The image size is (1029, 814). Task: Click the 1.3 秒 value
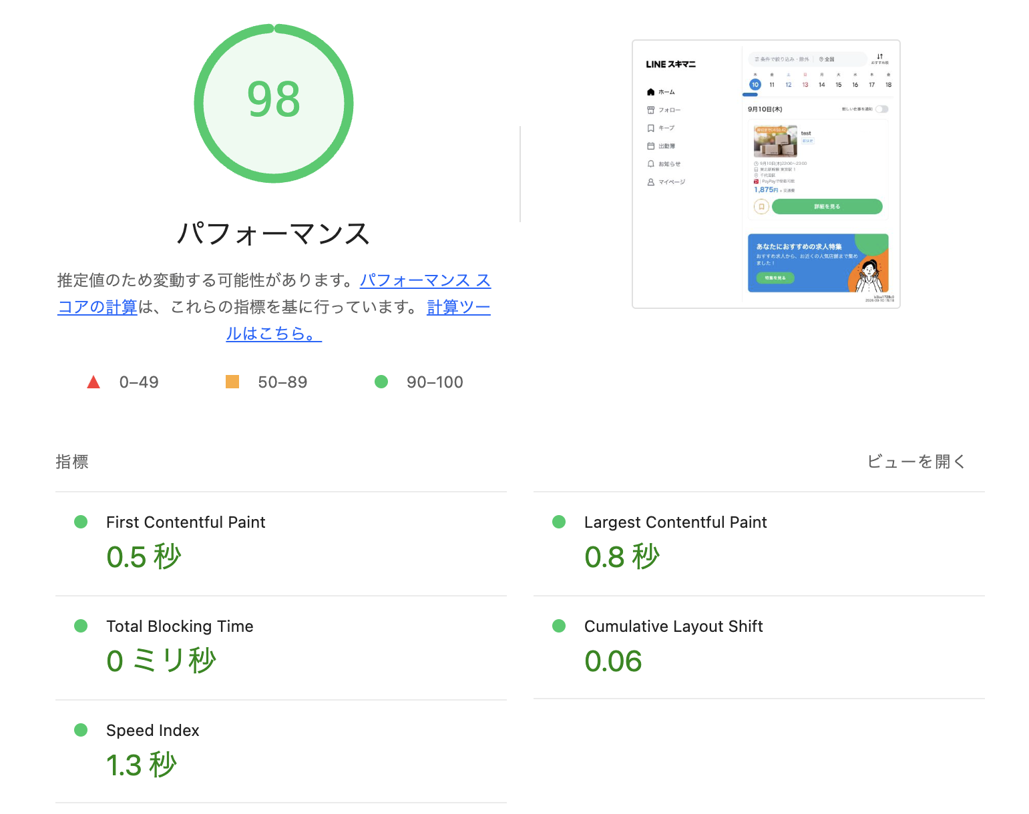(142, 765)
